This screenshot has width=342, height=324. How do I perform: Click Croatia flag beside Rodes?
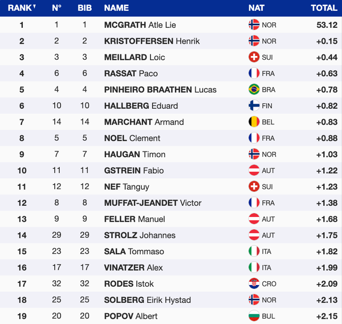(x=254, y=283)
